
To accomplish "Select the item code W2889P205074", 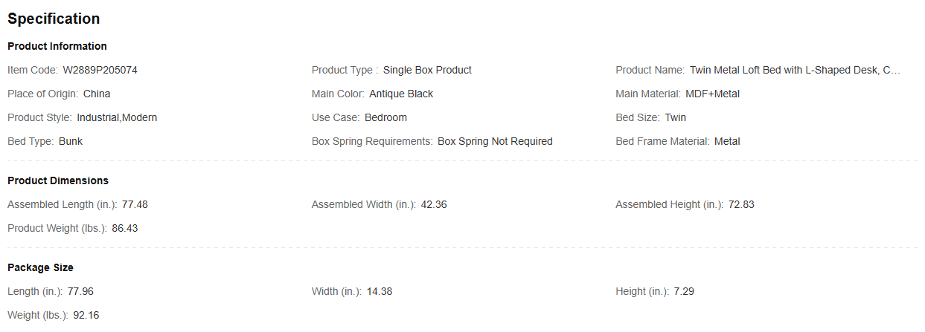I will point(100,70).
